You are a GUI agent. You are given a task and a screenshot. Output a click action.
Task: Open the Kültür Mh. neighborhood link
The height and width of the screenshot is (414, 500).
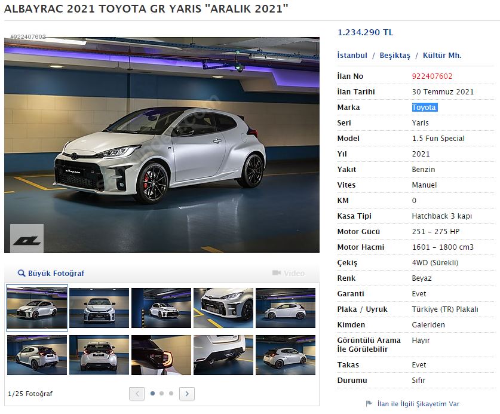(441, 56)
